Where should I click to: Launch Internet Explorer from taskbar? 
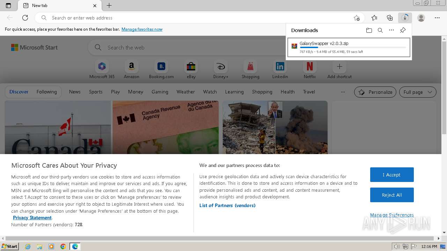click(x=28, y=246)
